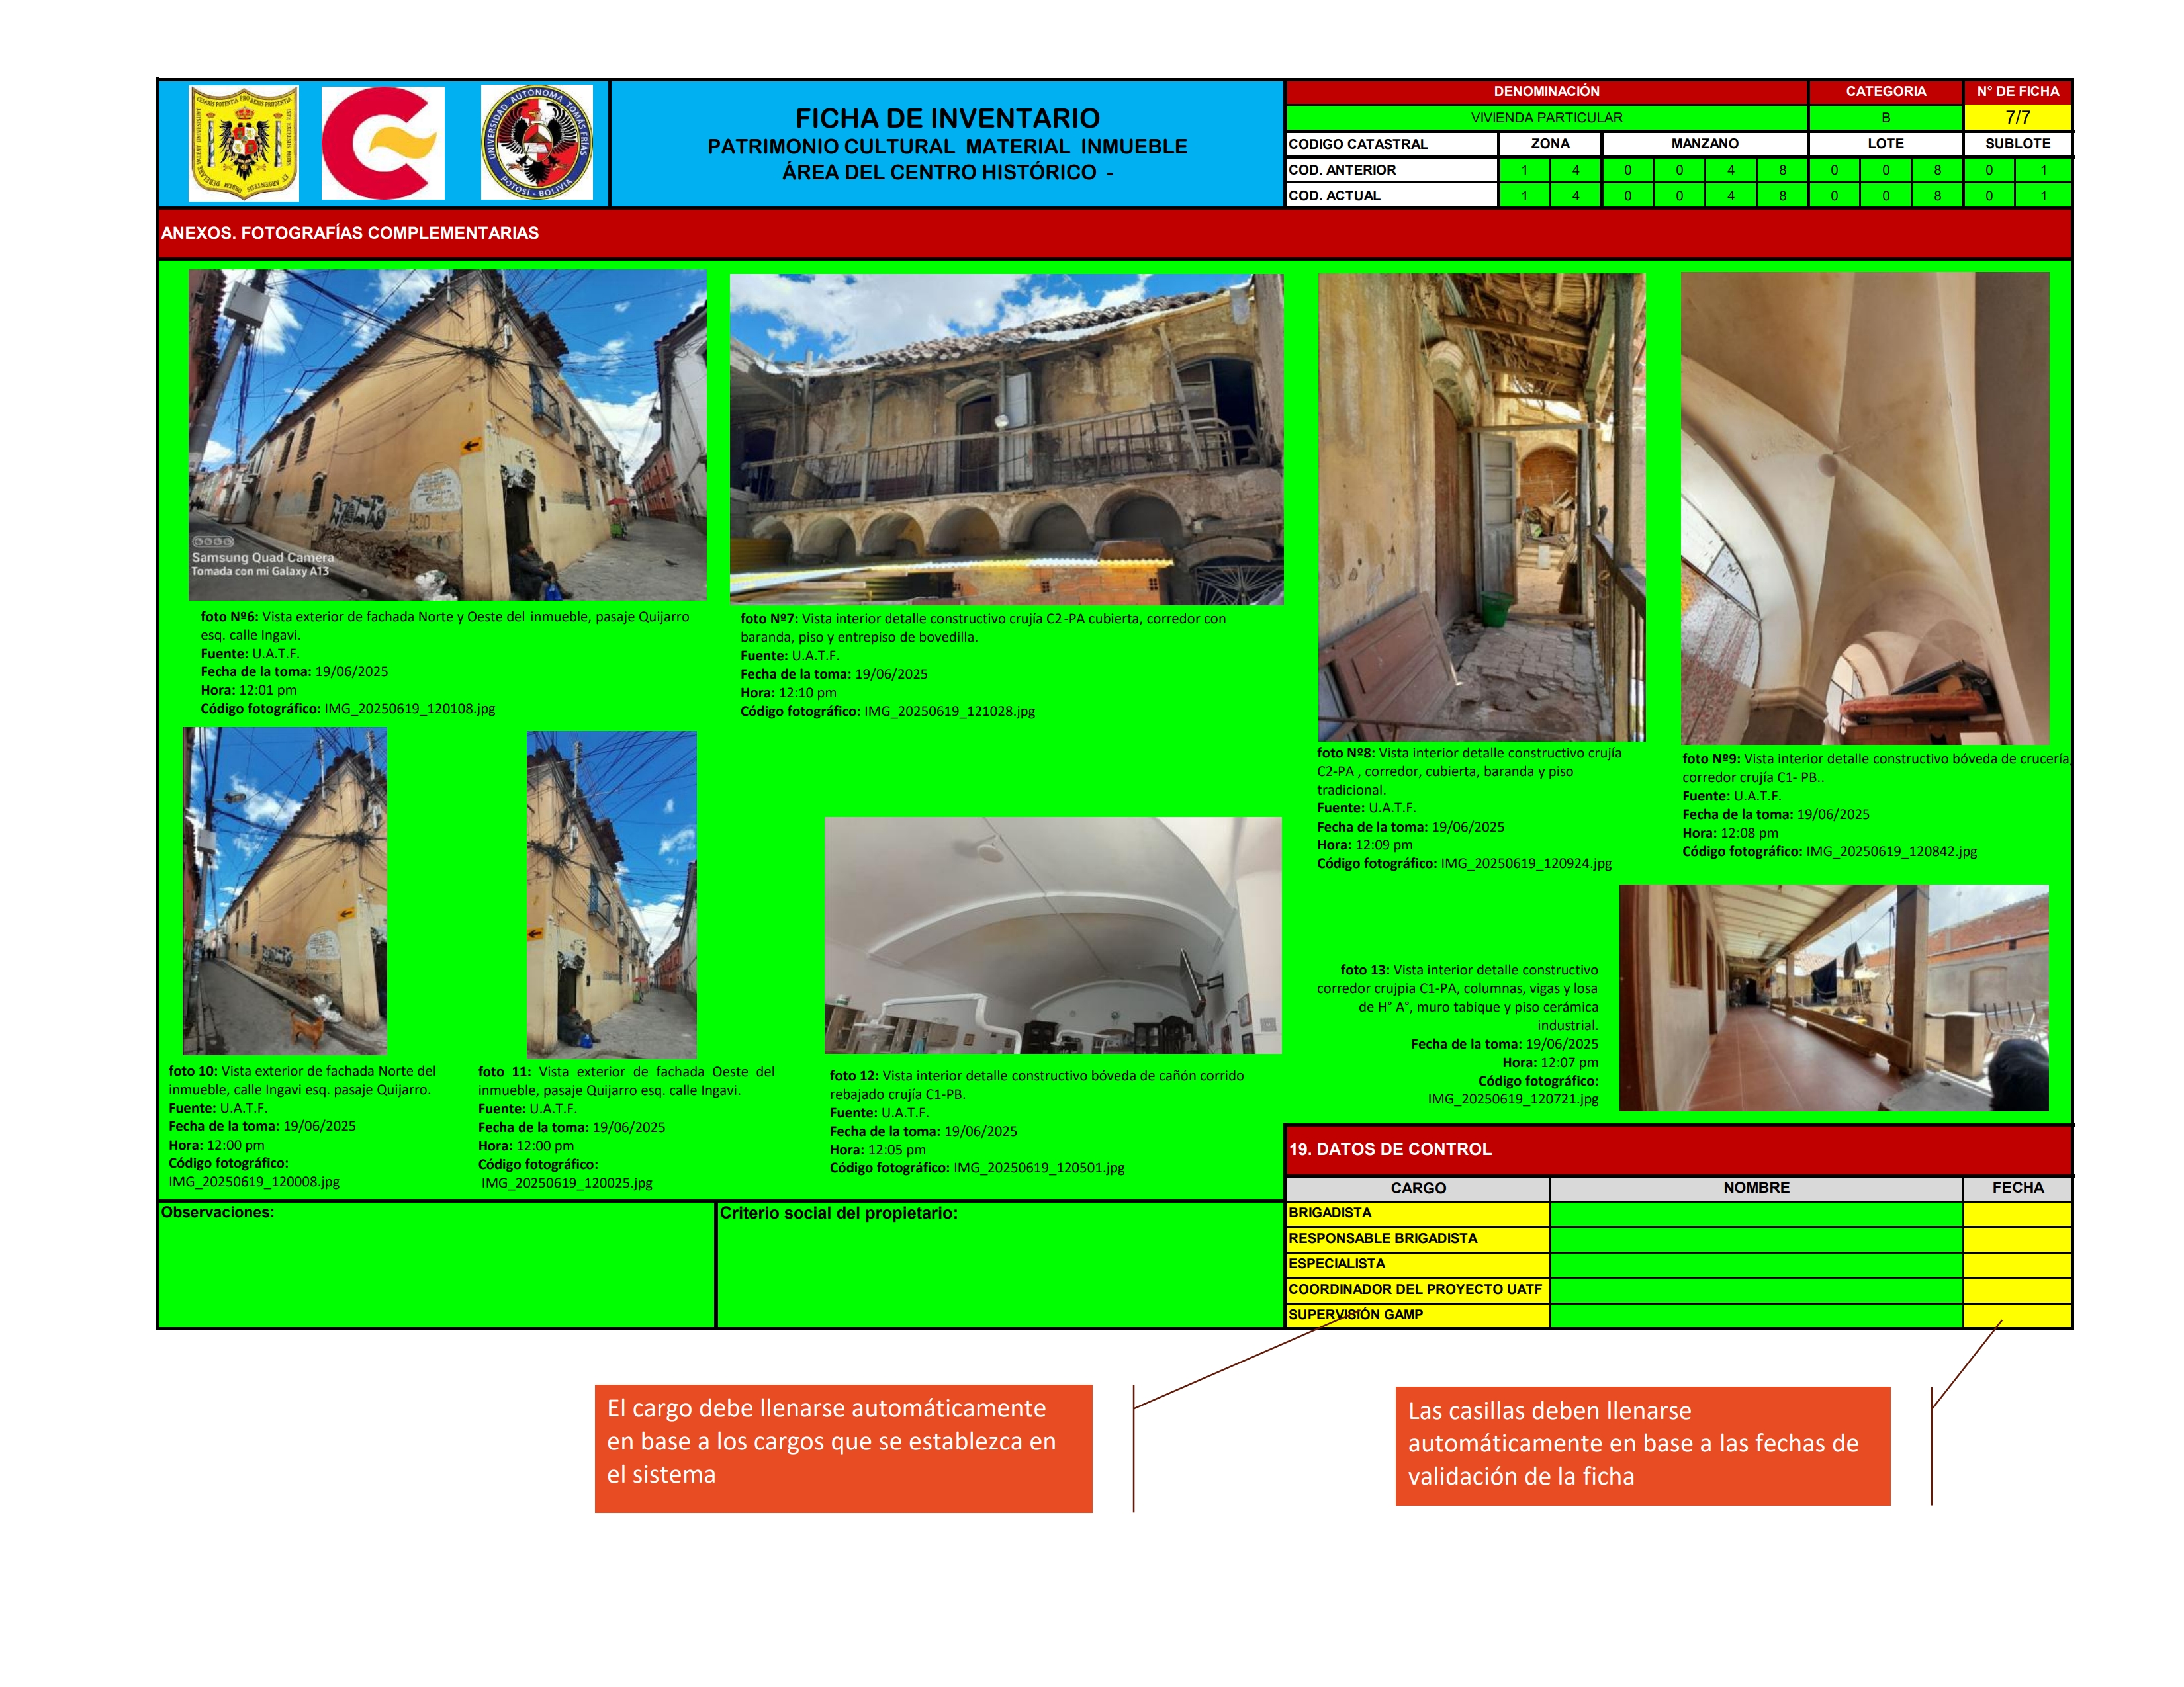Screen dimensions: 2184x1687
Task: Select foto 13 corridor with tile floor
Action: click(1834, 998)
